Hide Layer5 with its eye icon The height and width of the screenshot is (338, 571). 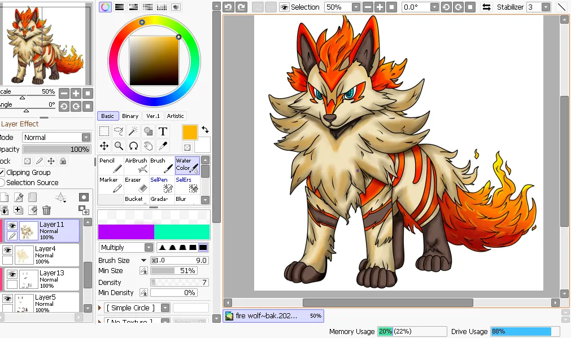pyautogui.click(x=8, y=299)
